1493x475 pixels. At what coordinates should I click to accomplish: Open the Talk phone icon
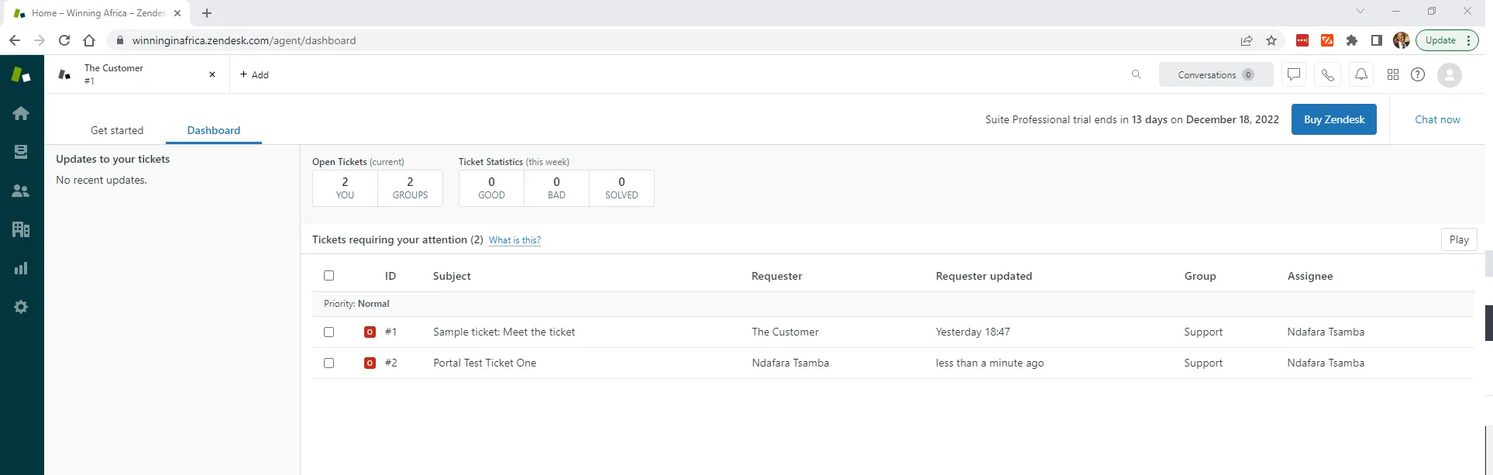[1328, 74]
